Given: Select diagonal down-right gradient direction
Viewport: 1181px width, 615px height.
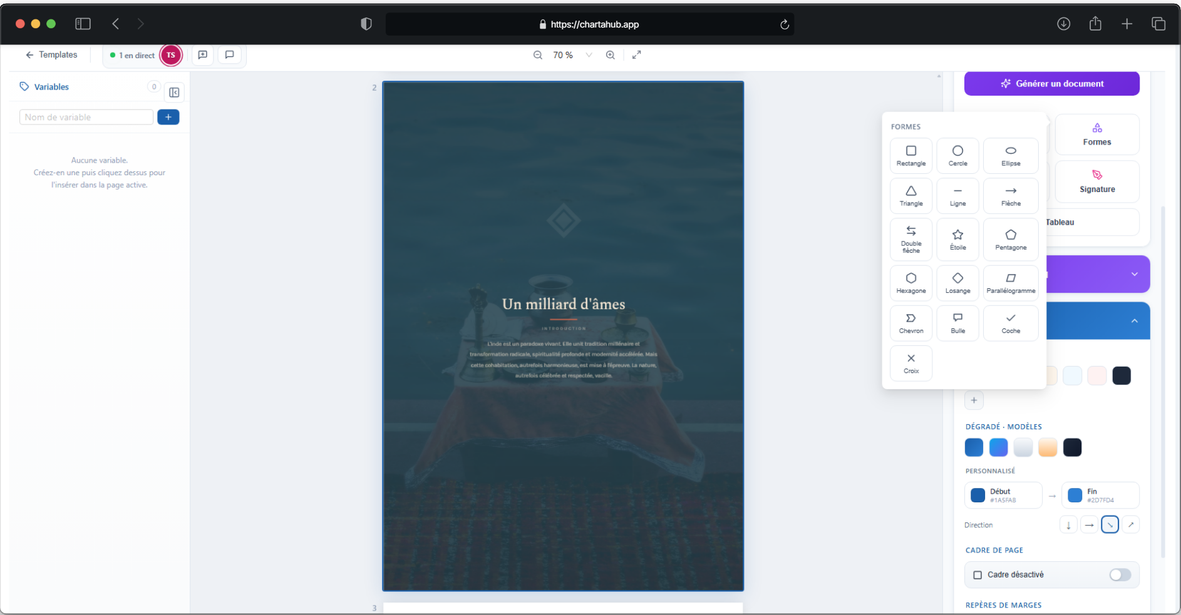Looking at the screenshot, I should [1110, 525].
